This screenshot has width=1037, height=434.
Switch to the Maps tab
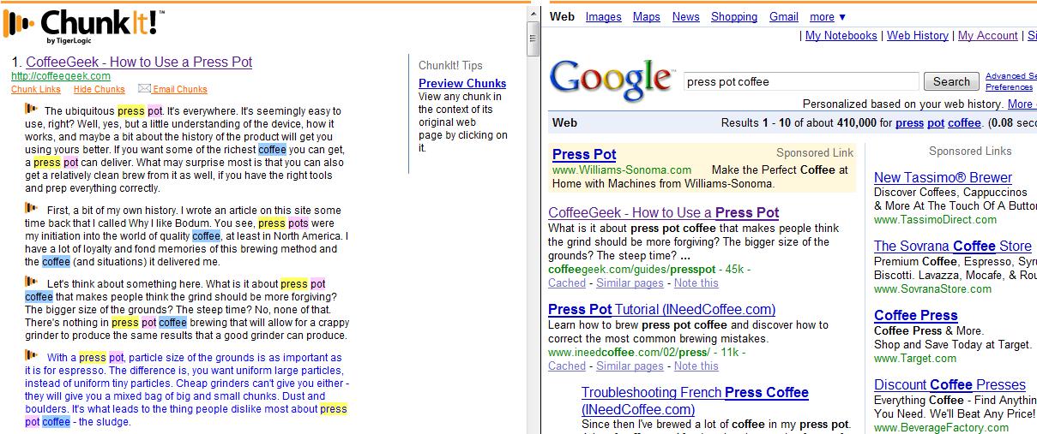646,16
